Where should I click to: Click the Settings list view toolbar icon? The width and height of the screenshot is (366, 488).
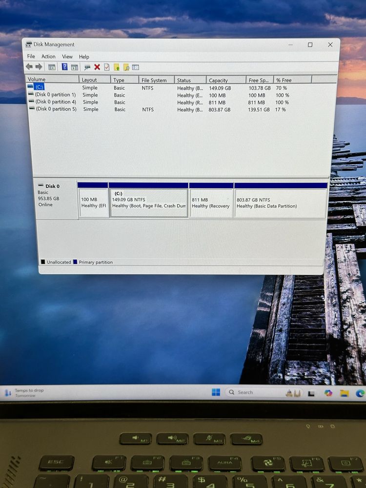(x=135, y=67)
